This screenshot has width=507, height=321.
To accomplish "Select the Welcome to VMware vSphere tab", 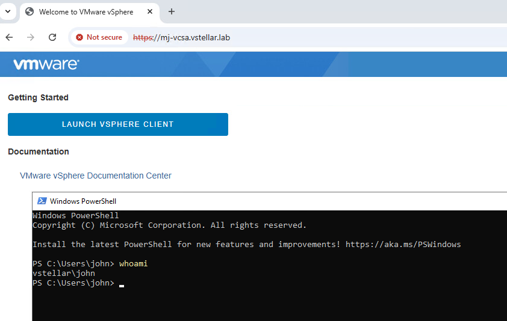I will point(86,12).
